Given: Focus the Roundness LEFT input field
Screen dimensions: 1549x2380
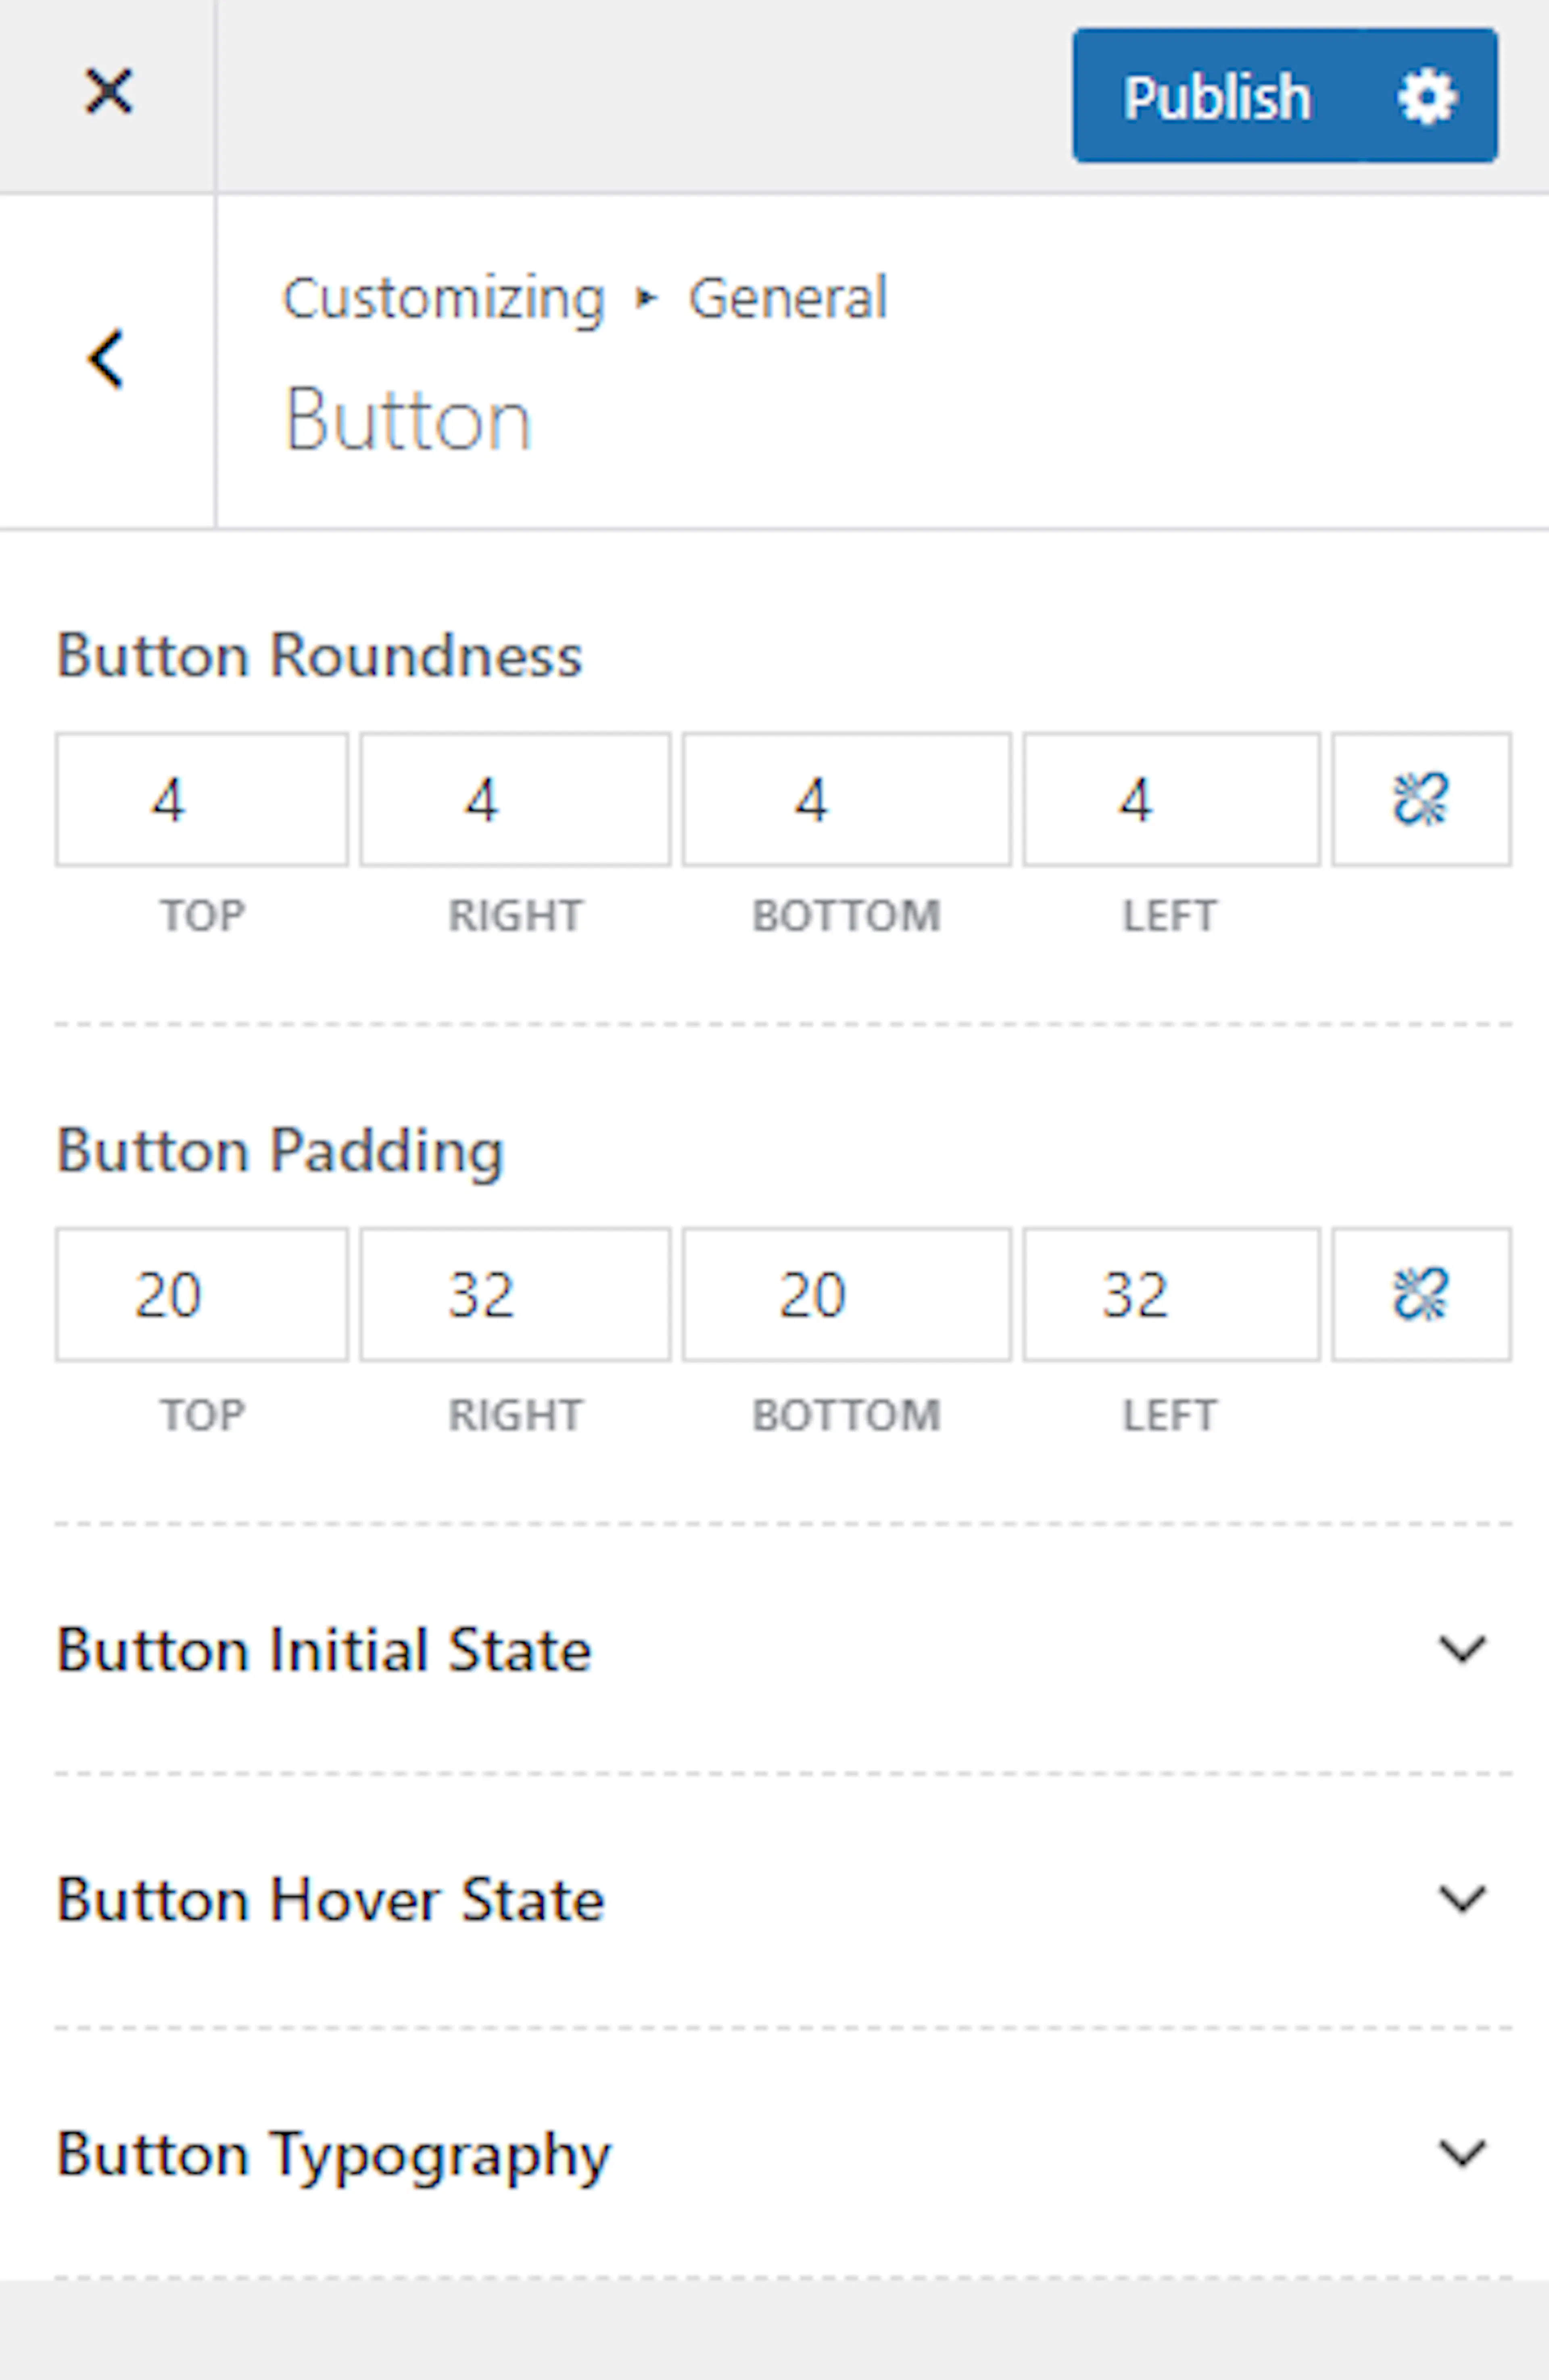Looking at the screenshot, I should tap(1171, 799).
